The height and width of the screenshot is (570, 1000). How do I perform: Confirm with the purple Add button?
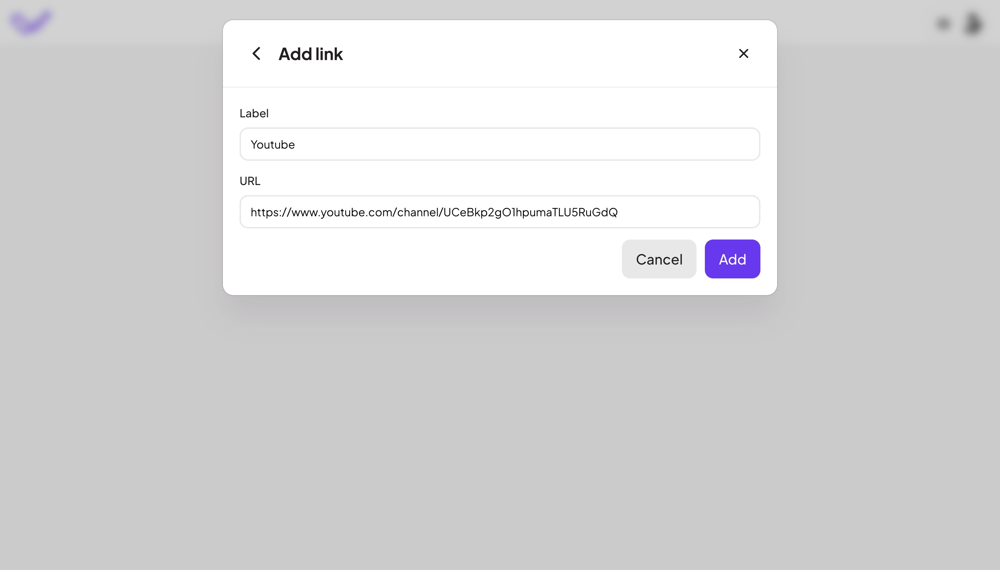point(732,259)
